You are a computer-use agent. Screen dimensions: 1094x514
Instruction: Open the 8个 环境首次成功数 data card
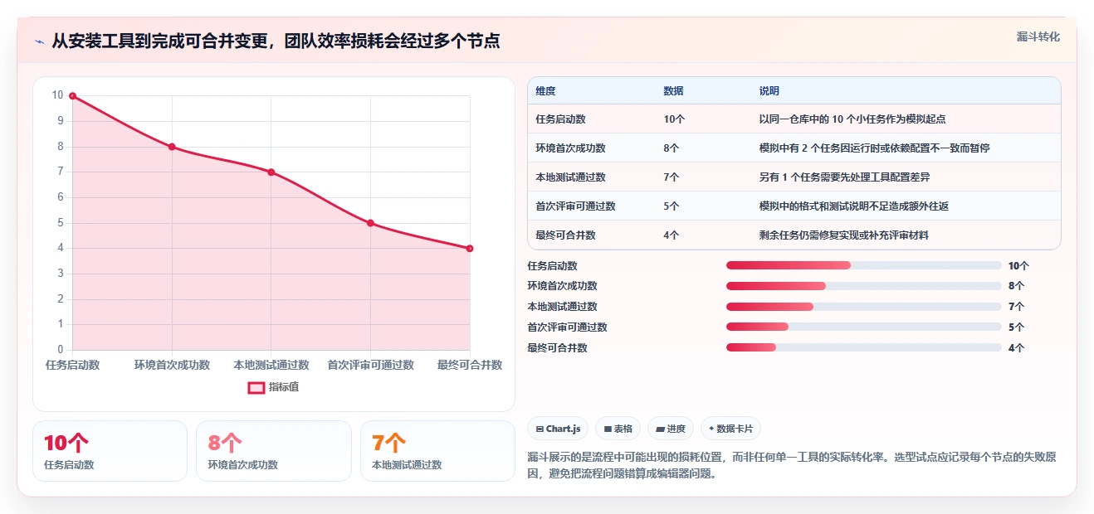click(x=274, y=451)
